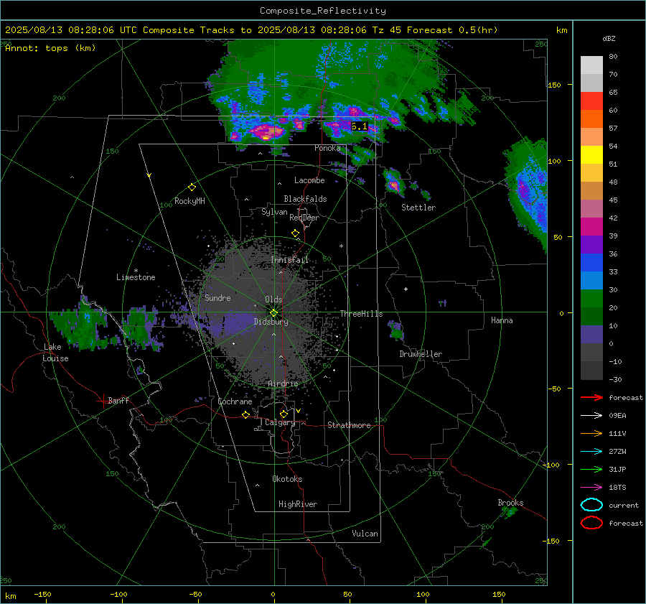The width and height of the screenshot is (646, 604).
Task: Select the orange 111V arrow icon
Action: click(591, 433)
